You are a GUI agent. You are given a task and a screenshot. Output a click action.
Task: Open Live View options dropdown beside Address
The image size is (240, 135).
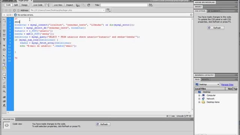[x=108, y=10]
